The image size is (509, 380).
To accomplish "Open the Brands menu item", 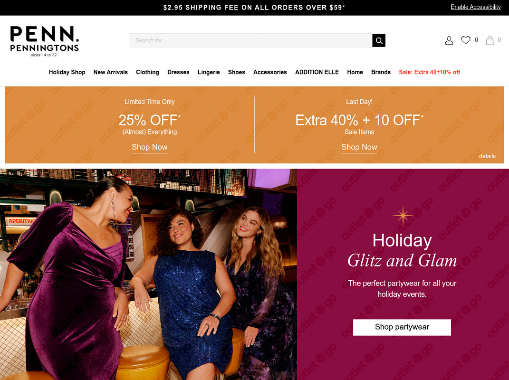I will pos(381,72).
